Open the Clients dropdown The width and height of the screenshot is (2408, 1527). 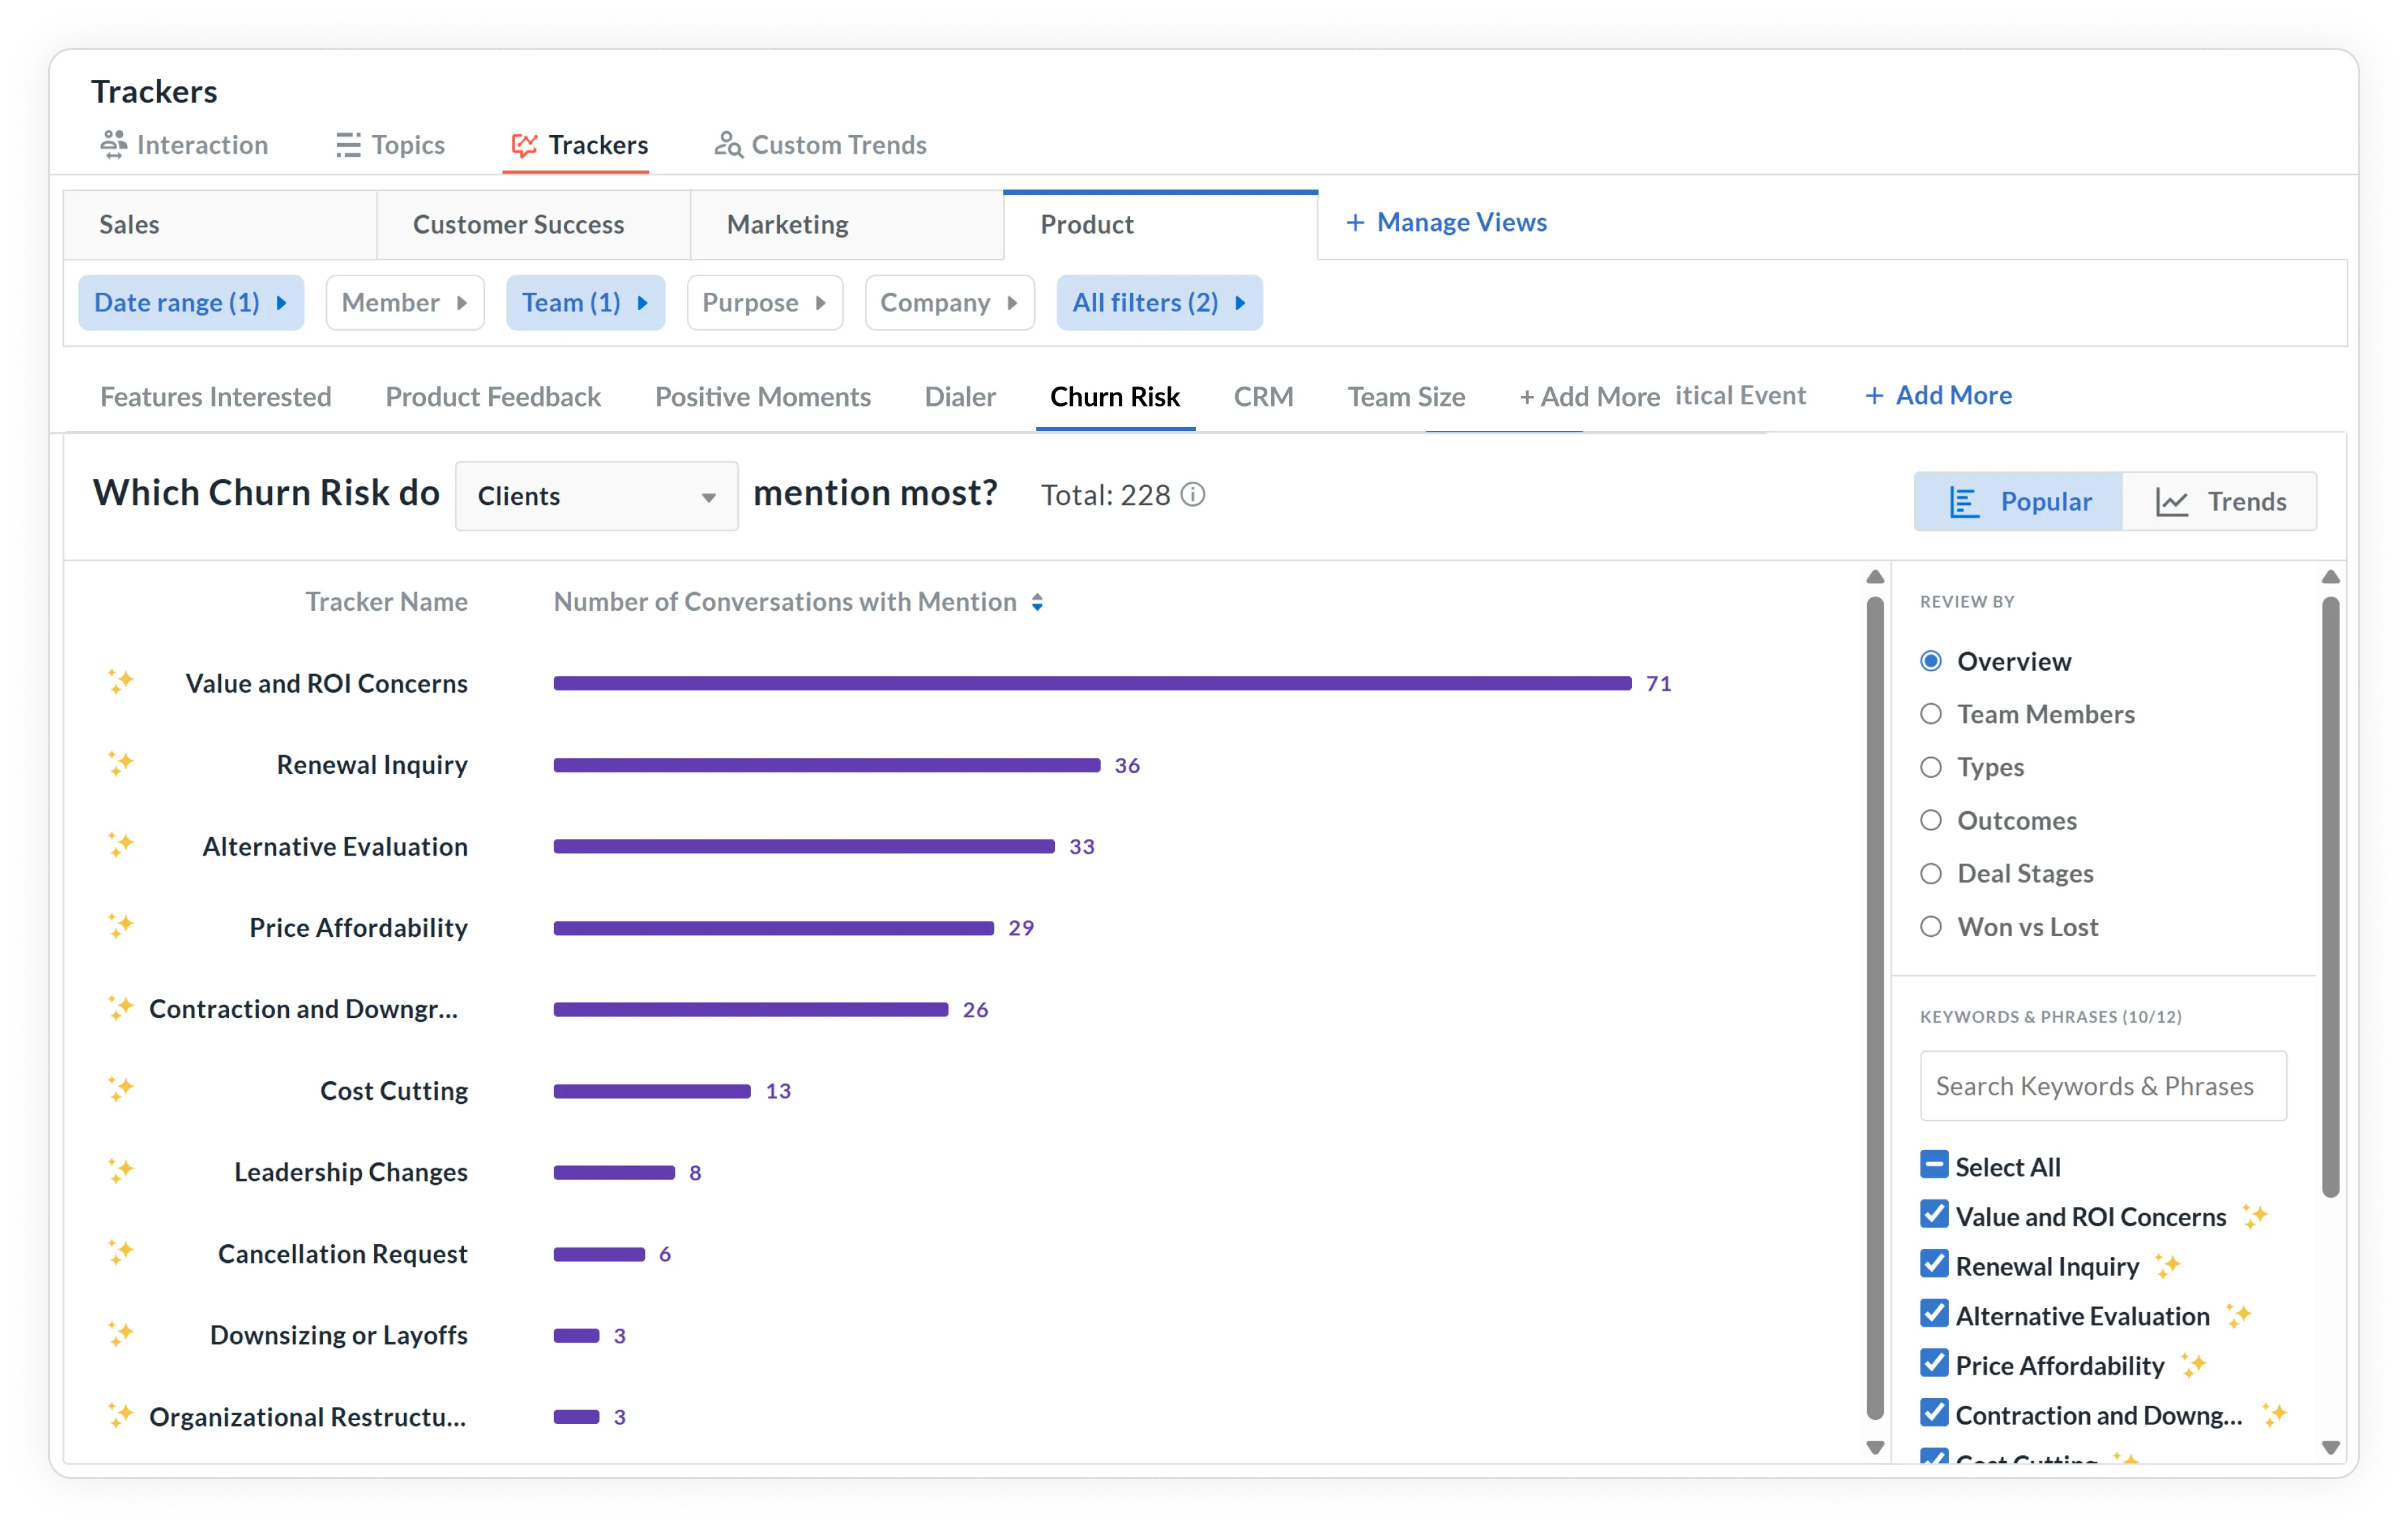click(596, 496)
